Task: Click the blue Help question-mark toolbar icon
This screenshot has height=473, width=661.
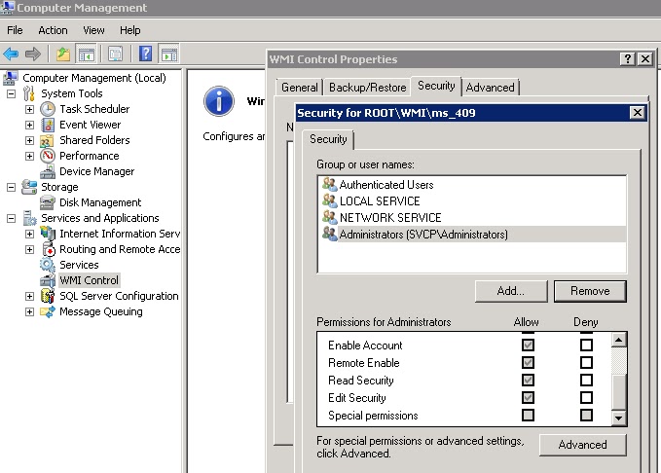Action: (x=145, y=54)
